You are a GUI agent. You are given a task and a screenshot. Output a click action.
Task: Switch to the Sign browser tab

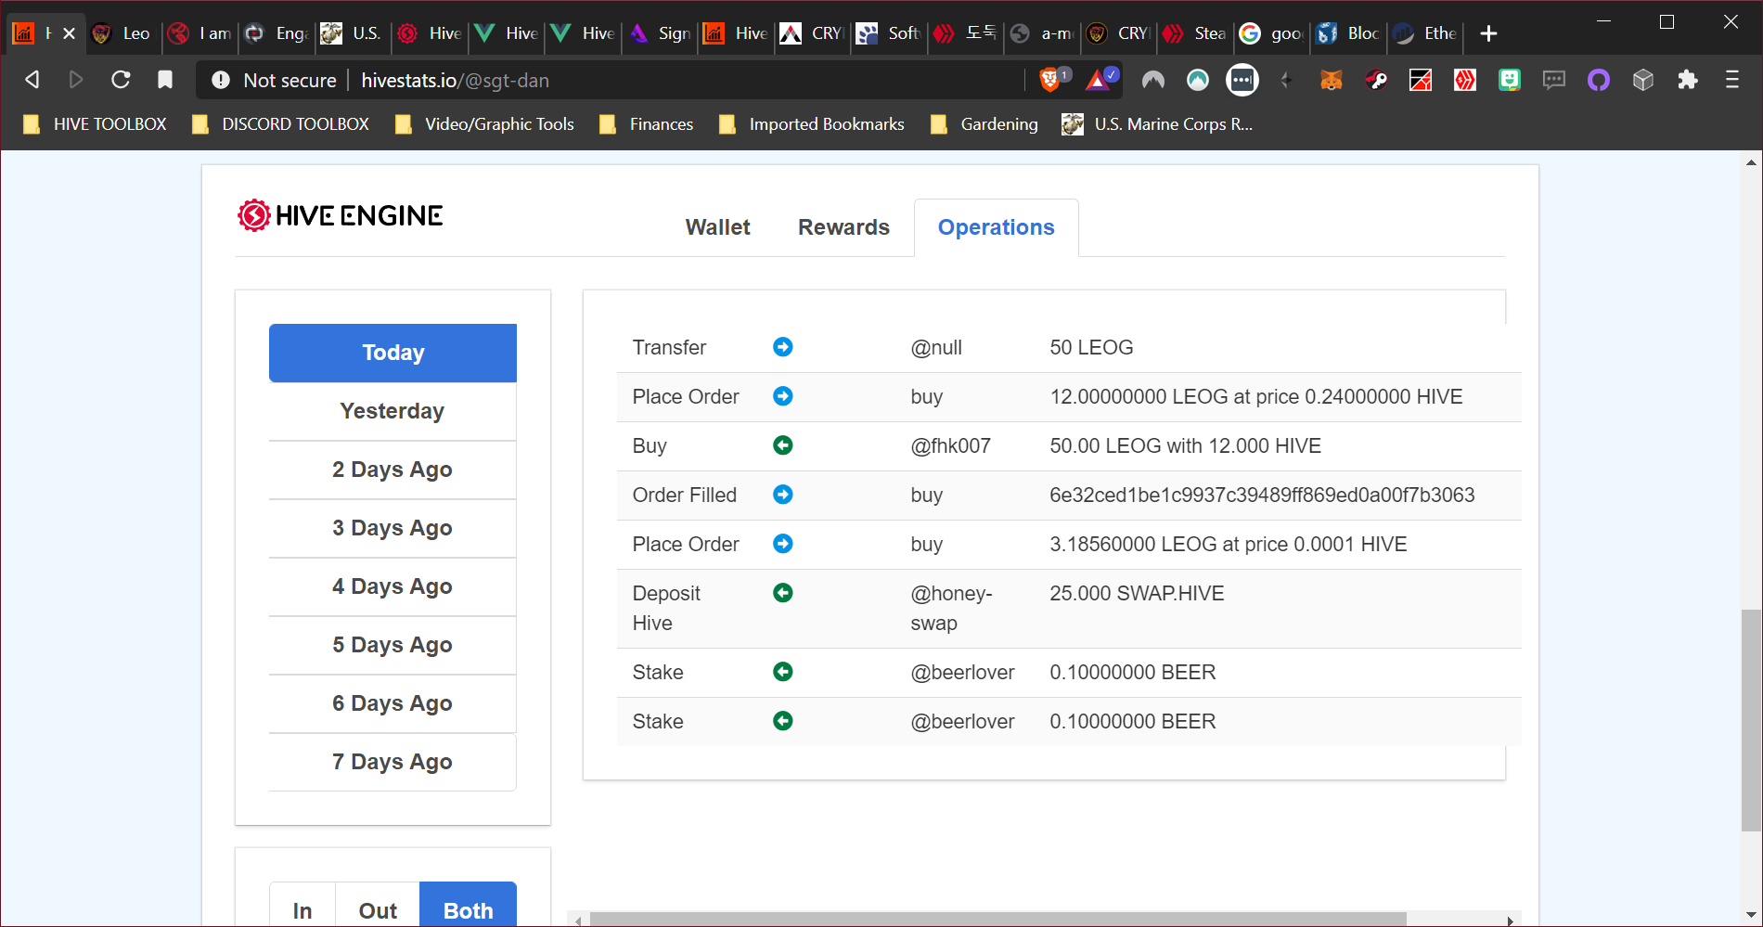pos(661,33)
